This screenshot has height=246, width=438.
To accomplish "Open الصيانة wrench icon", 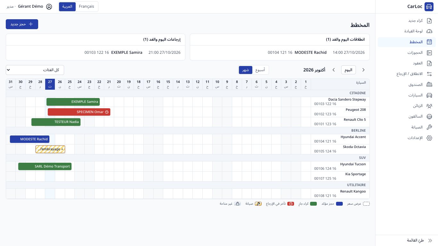I will click(x=429, y=127).
